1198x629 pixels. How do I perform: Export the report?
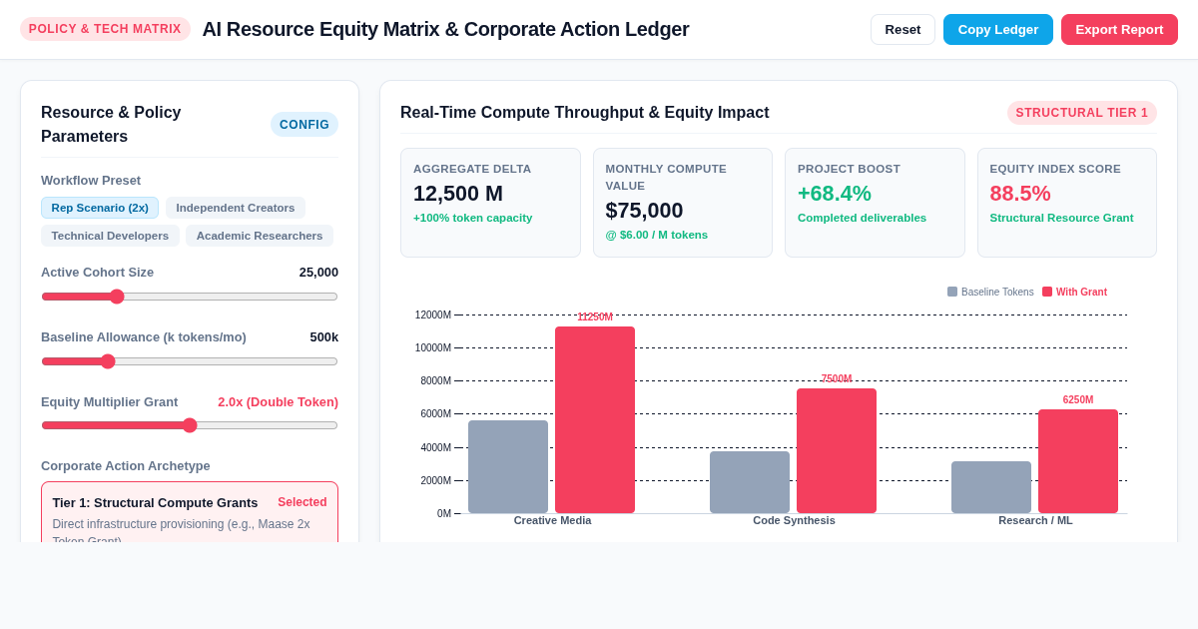pyautogui.click(x=1119, y=29)
